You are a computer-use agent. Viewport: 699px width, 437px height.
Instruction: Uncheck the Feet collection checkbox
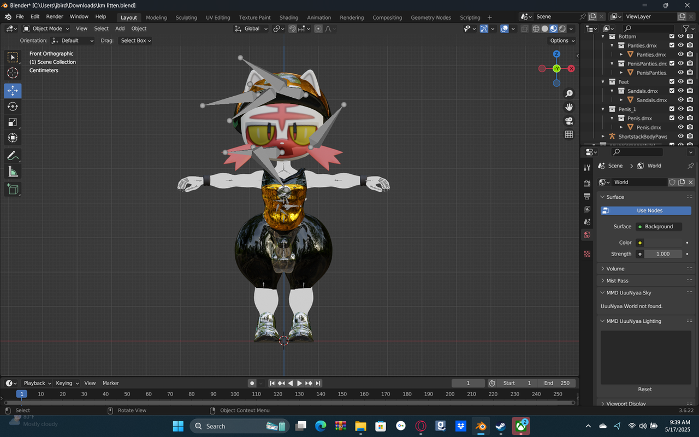(x=672, y=82)
